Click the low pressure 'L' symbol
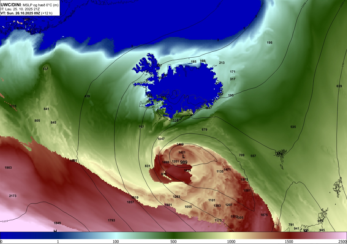 pyautogui.click(x=184, y=157)
